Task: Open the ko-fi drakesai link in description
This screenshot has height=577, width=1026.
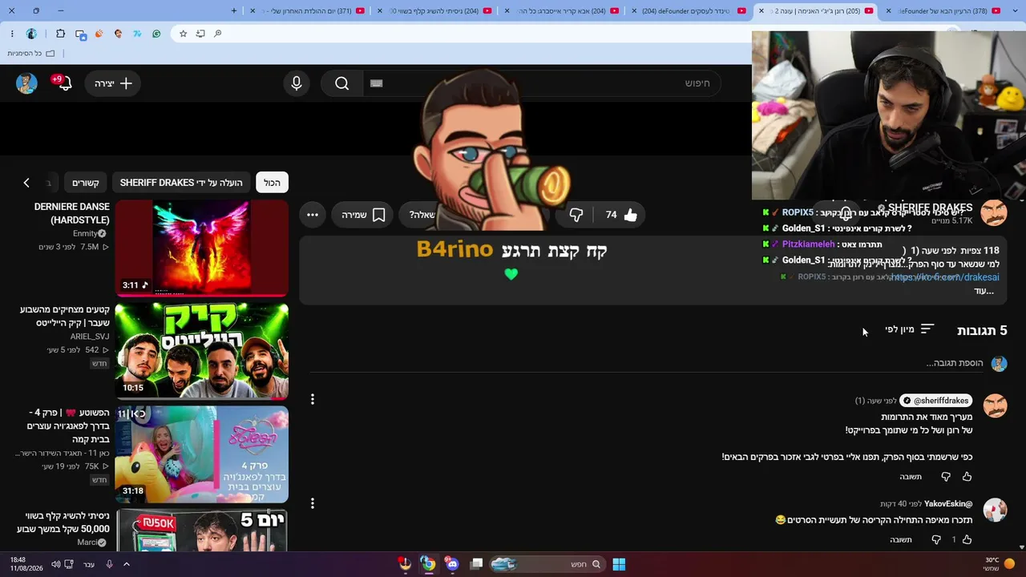Action: tap(945, 277)
